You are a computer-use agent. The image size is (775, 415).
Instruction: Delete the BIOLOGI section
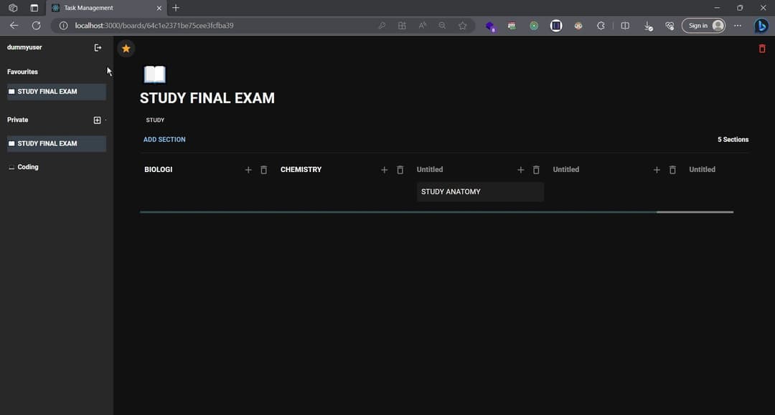[x=264, y=170]
